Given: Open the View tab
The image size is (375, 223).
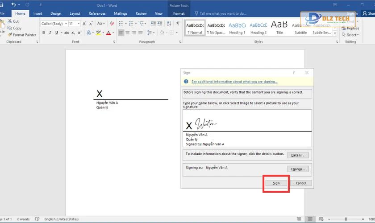Looking at the screenshot, I should tap(158, 14).
